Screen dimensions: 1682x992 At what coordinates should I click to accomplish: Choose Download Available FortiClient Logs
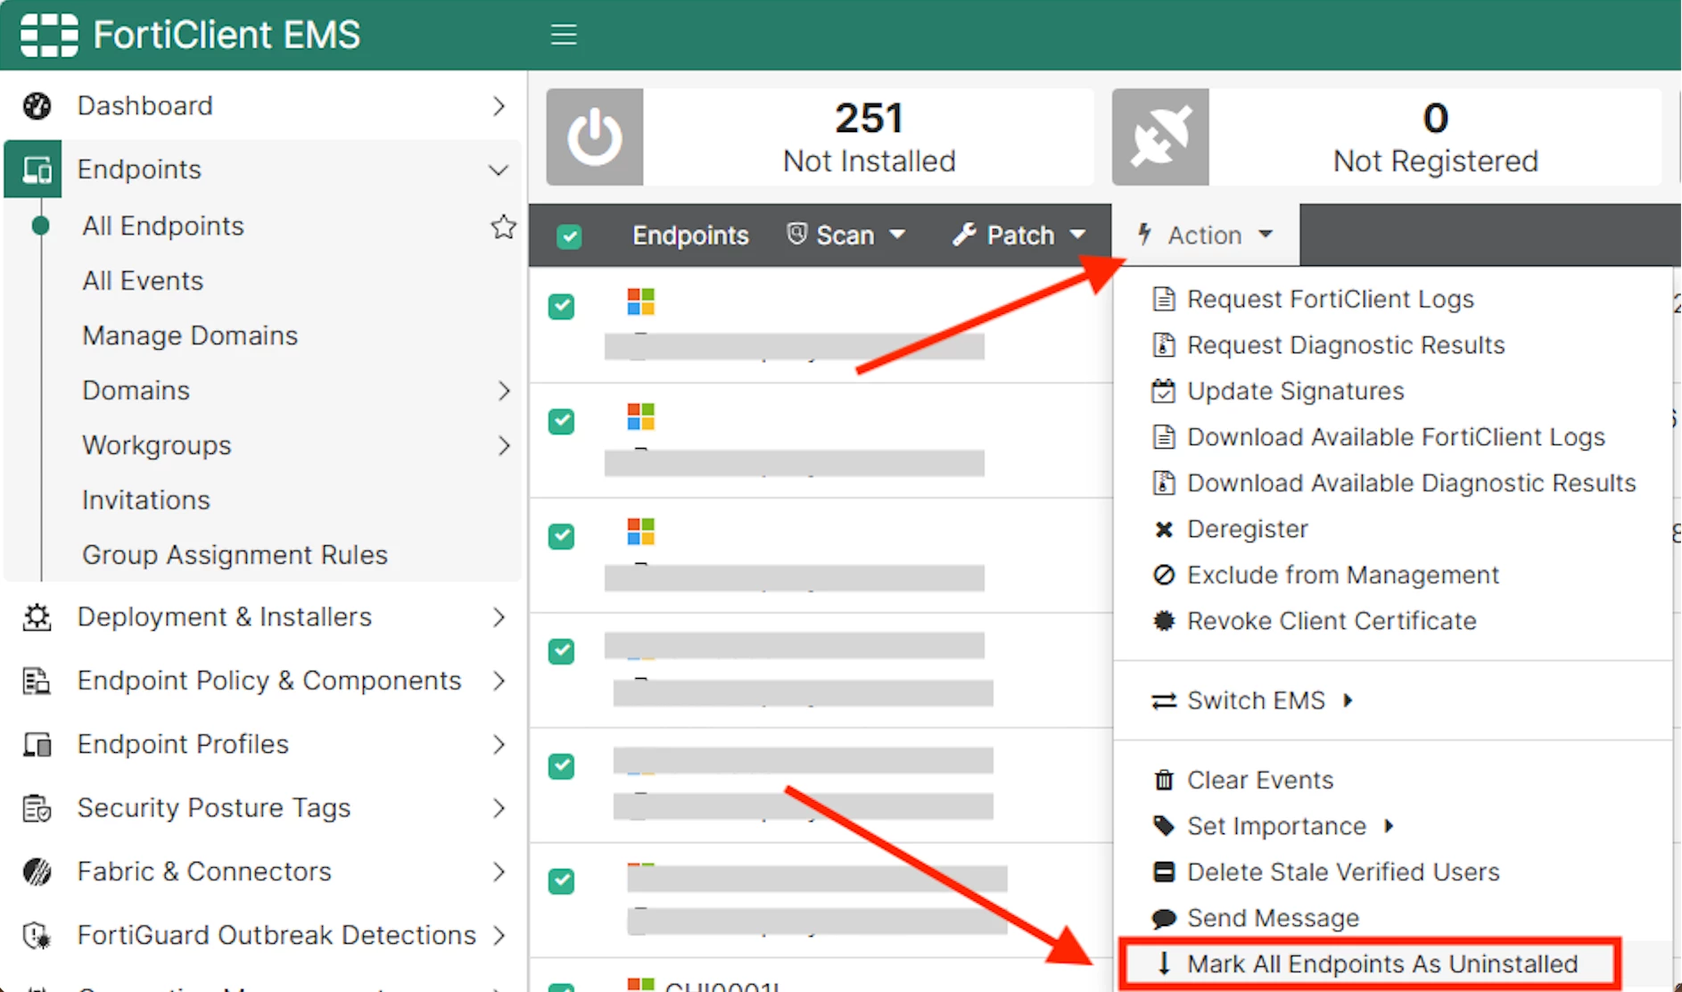pos(1396,437)
